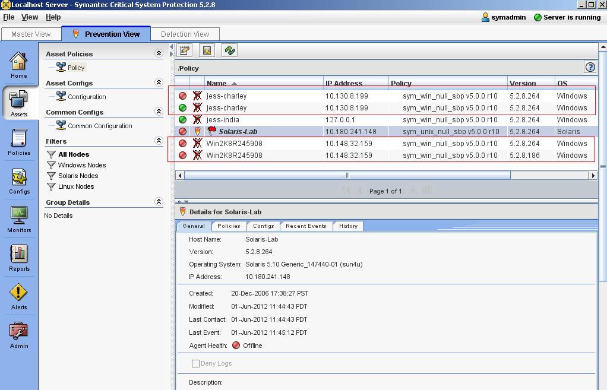Open the Admin toolbox icon
607x390 pixels.
[x=19, y=334]
